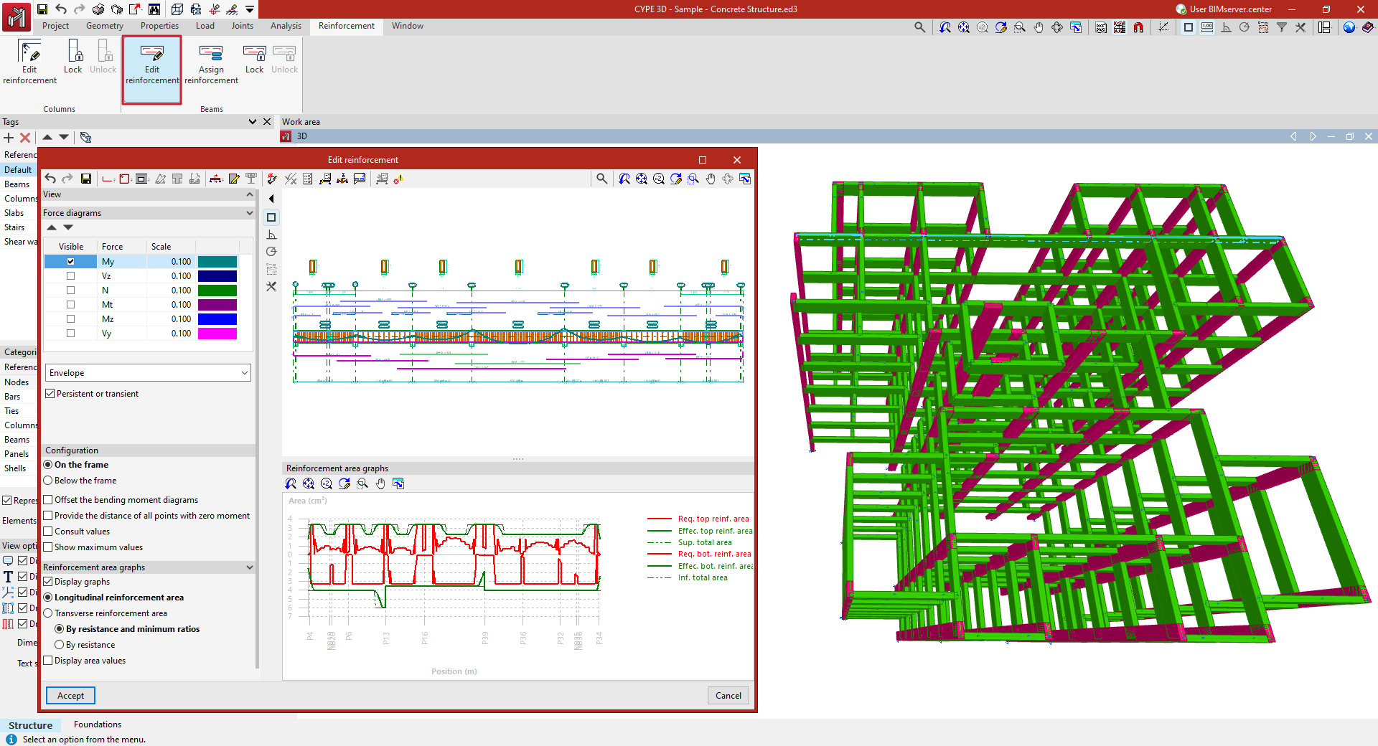Select Below the frame option
1378x746 pixels.
click(x=48, y=481)
